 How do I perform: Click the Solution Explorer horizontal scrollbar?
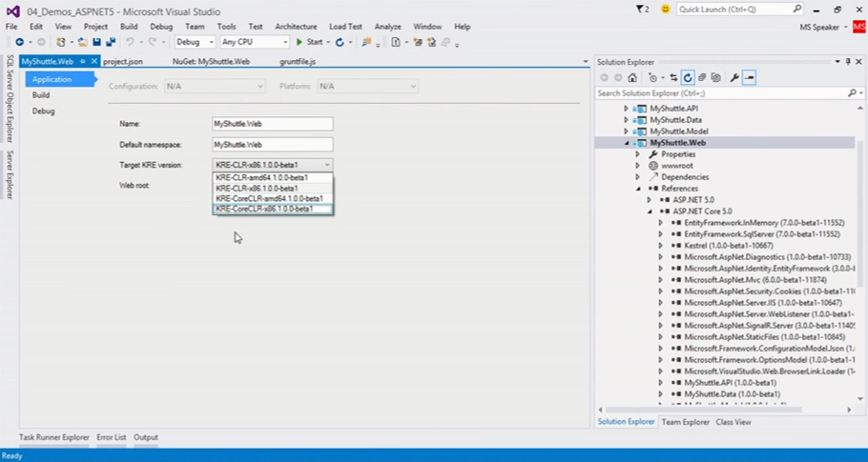click(x=703, y=410)
